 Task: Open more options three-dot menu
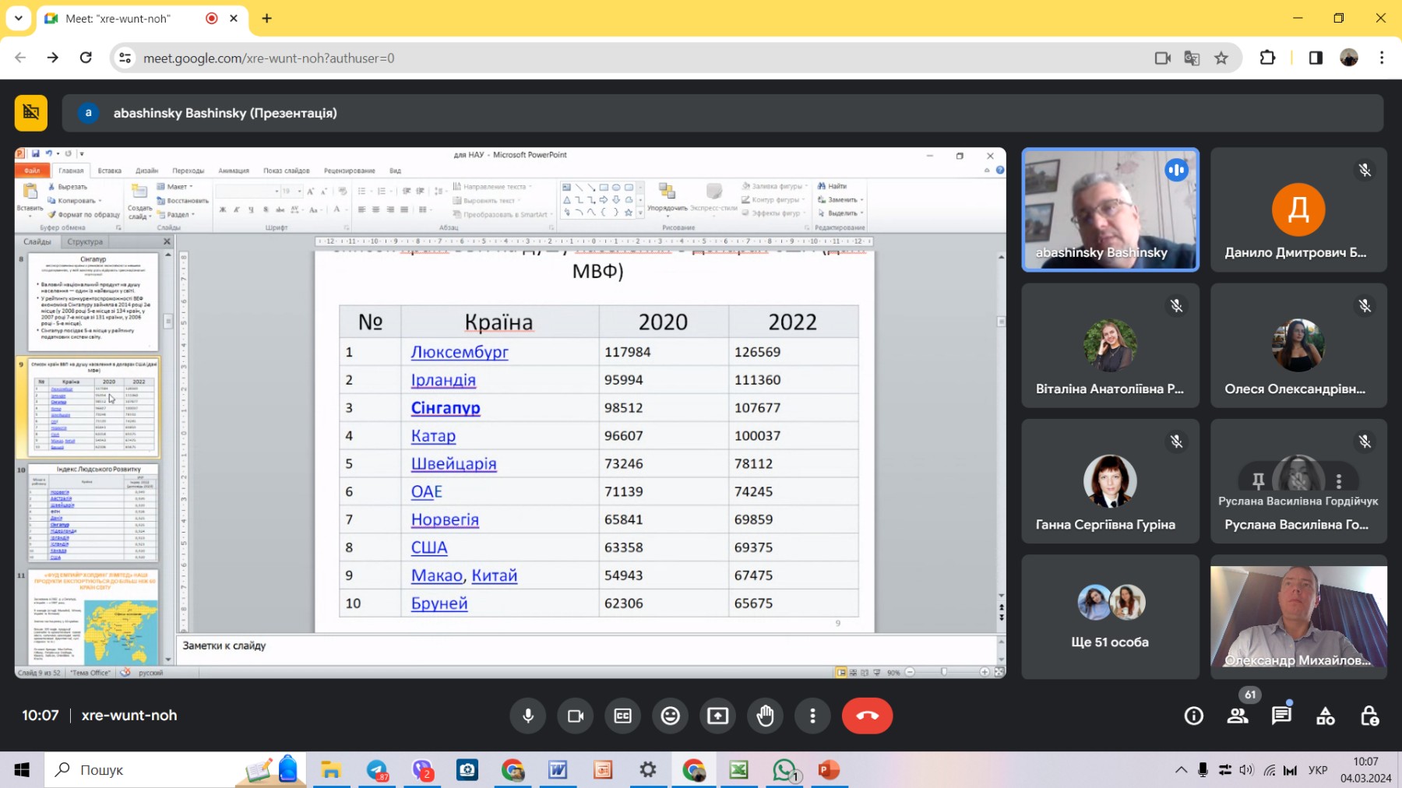(x=812, y=716)
